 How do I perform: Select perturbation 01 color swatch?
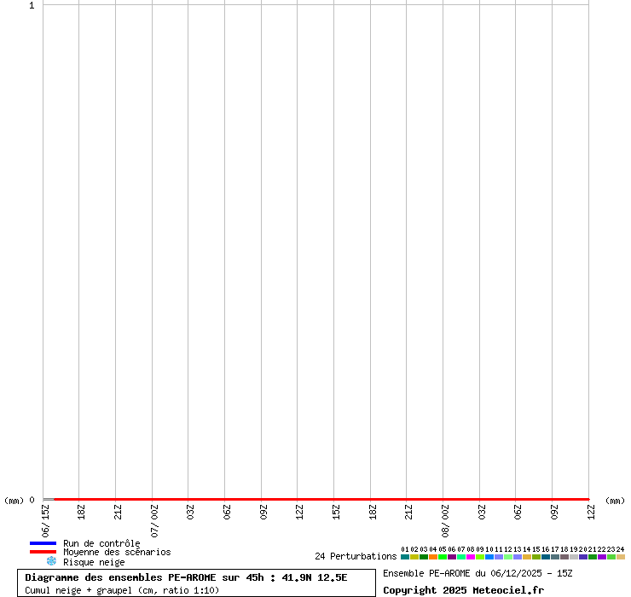pyautogui.click(x=405, y=557)
